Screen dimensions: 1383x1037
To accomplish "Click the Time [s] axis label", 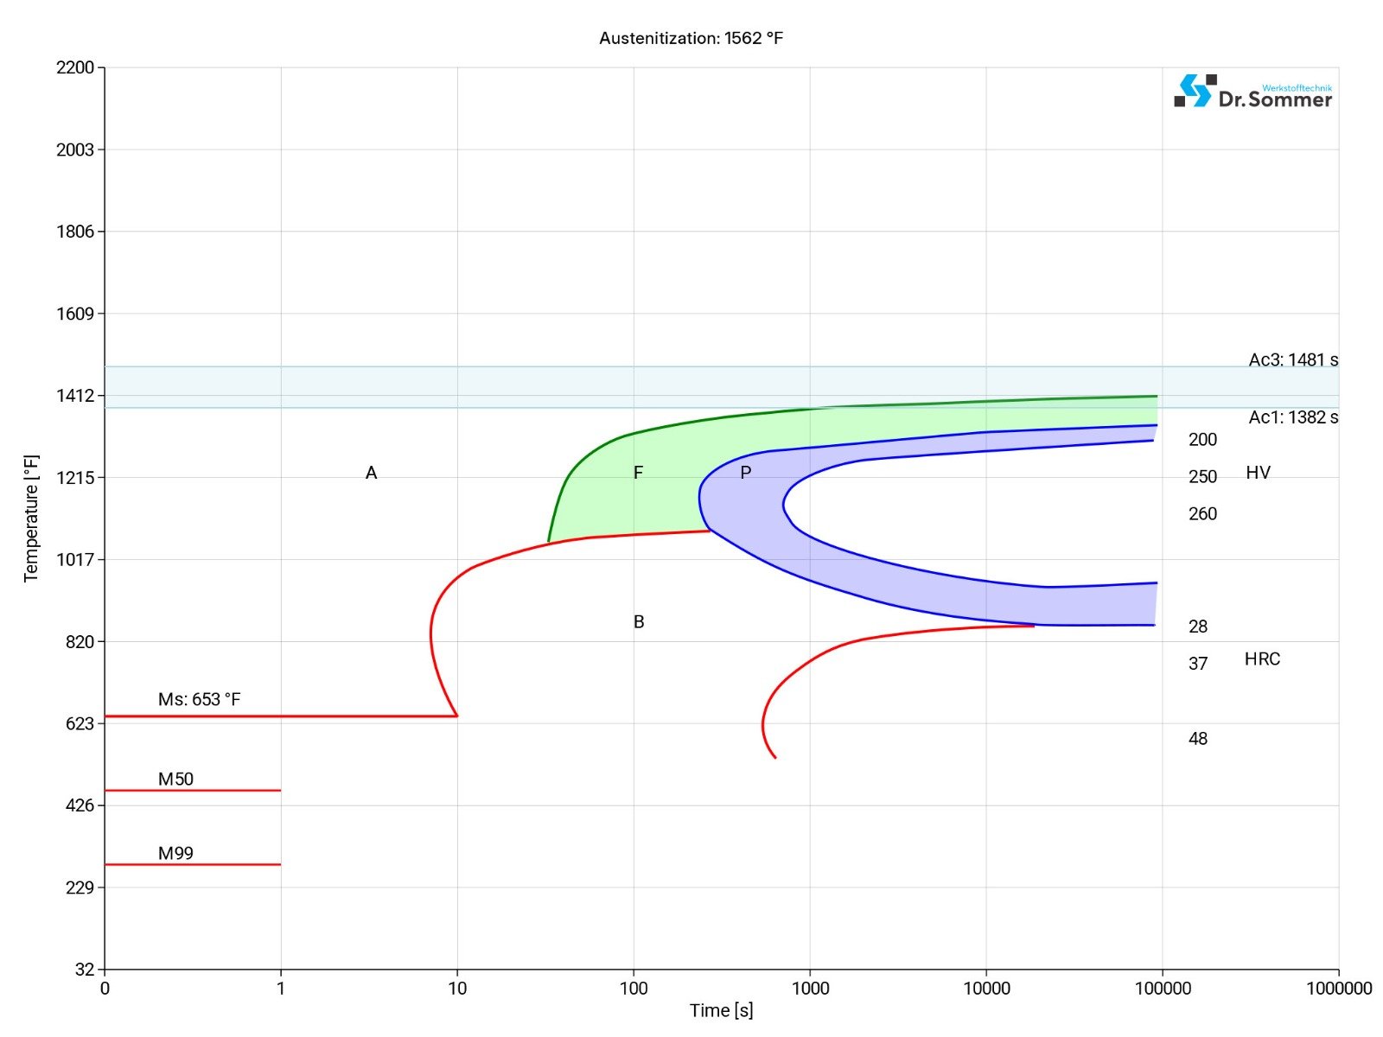I will (x=720, y=1010).
